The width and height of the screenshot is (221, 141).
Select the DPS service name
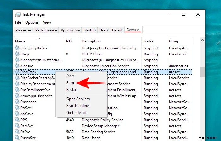pyautogui.click(x=24, y=120)
